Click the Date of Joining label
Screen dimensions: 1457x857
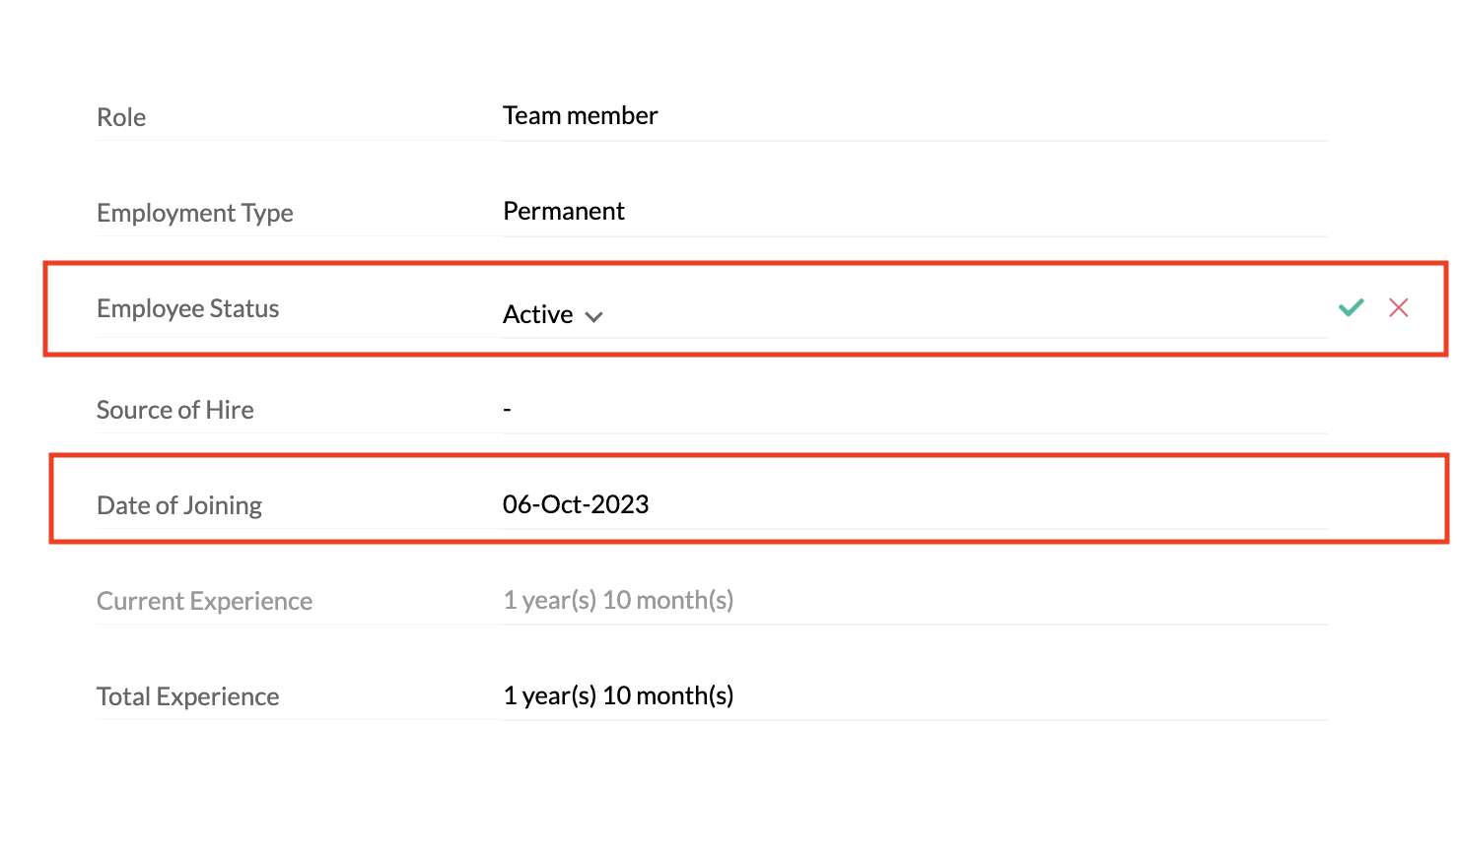point(179,505)
